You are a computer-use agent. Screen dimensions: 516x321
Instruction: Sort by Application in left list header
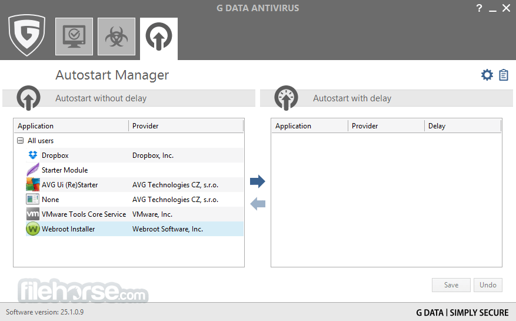tap(71, 126)
